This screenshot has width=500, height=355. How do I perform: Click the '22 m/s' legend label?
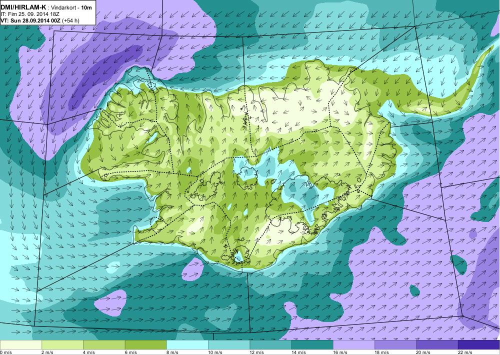tap(465, 352)
